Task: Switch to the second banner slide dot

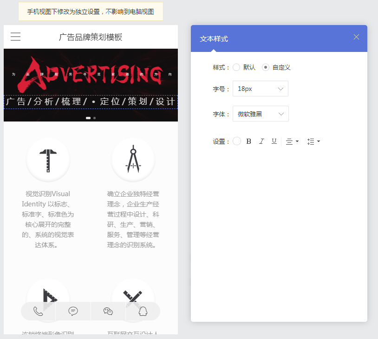Action: pyautogui.click(x=95, y=118)
